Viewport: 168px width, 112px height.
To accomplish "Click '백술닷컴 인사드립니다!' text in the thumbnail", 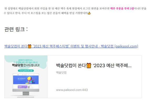I will tap(26, 65).
